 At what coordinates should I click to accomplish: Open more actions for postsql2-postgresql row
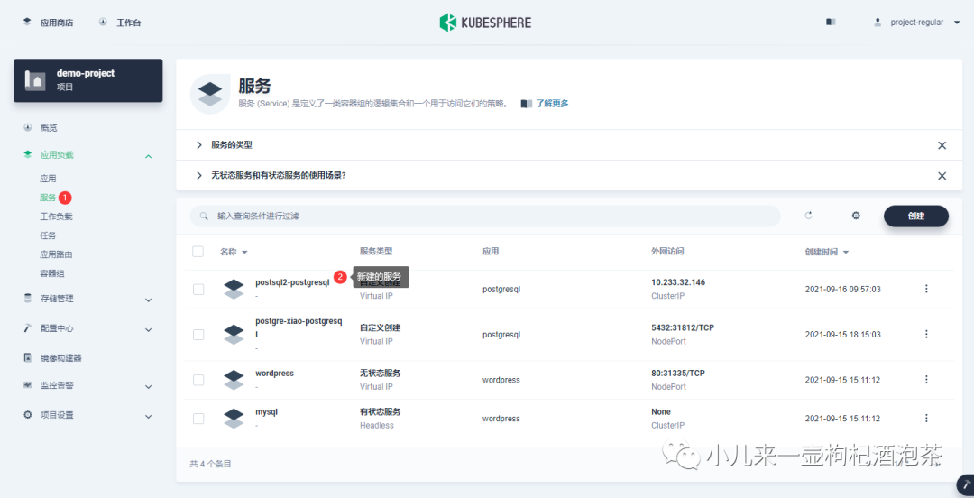[x=926, y=289]
